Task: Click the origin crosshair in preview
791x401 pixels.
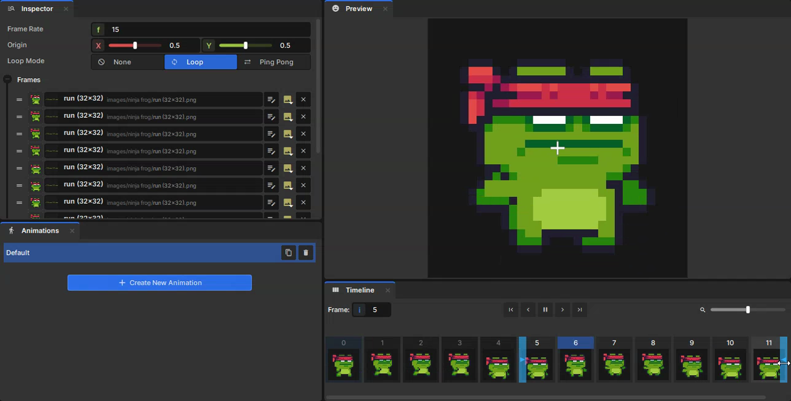Action: coord(557,148)
